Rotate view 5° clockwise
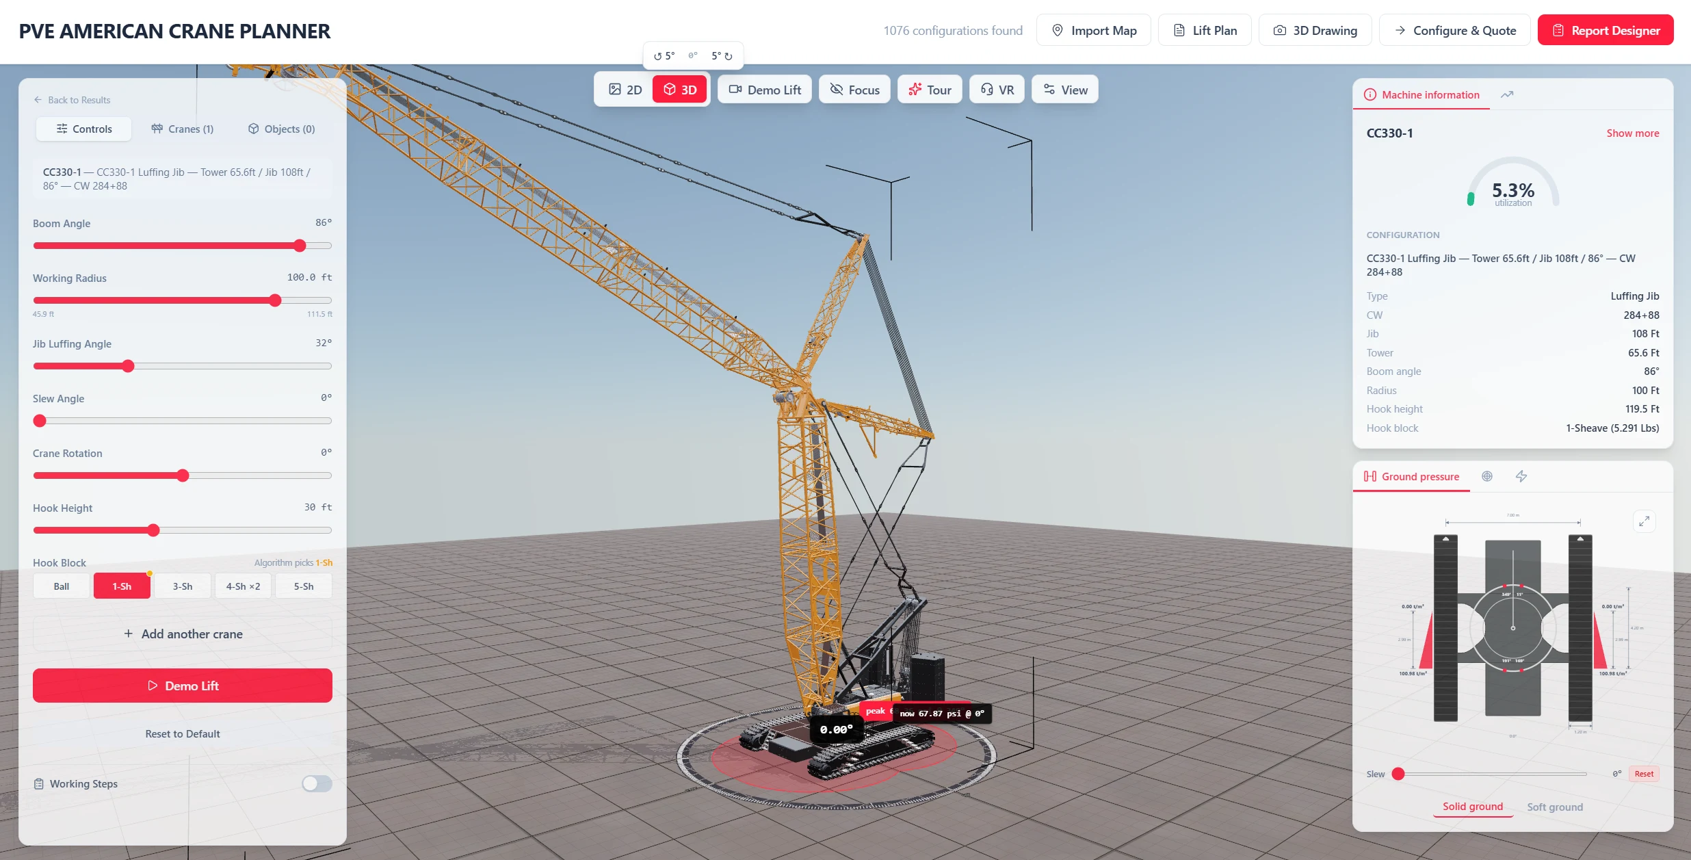1691x860 pixels. pos(722,56)
